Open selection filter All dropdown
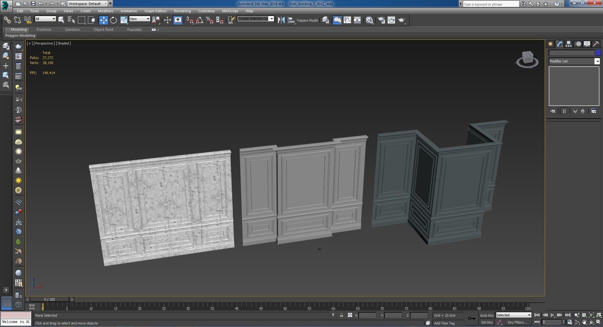The width and height of the screenshot is (603, 327). pyautogui.click(x=45, y=19)
